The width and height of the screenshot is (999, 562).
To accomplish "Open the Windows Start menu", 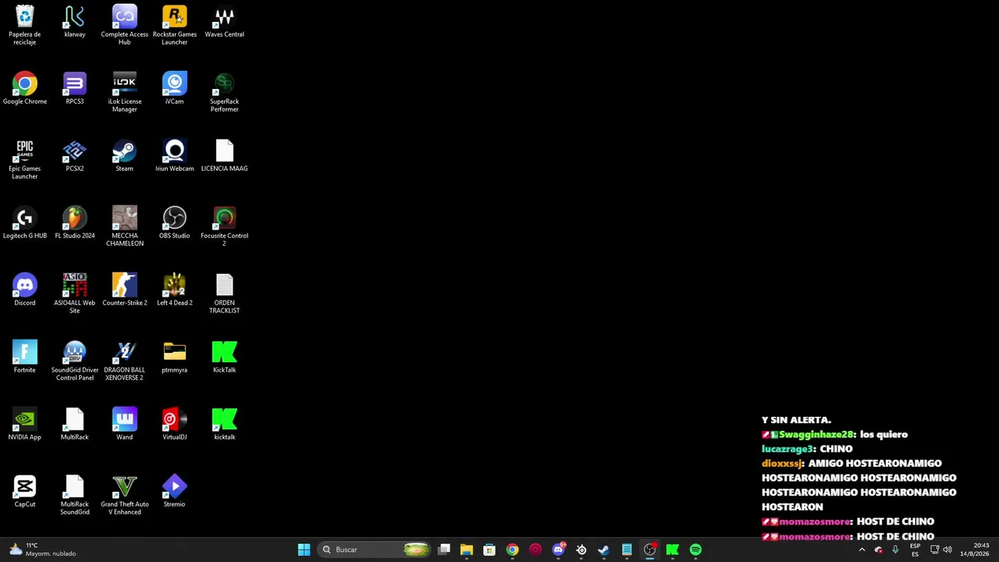I will click(x=304, y=550).
